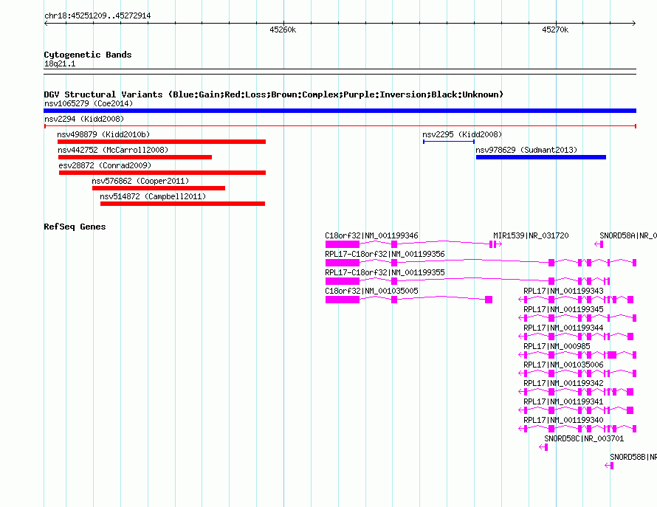Image resolution: width=657 pixels, height=507 pixels.
Task: Click the RPL17|NM_001199340 label
Action: (563, 420)
